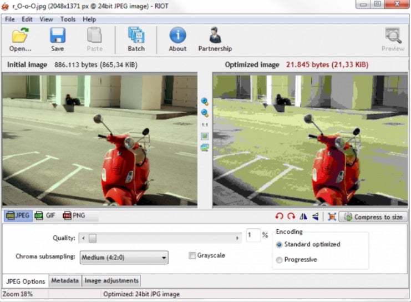
Task: Open the Edit menu
Action: [27, 19]
